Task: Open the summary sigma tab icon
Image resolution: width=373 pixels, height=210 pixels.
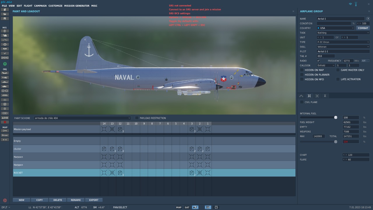Action: pyautogui.click(x=325, y=96)
